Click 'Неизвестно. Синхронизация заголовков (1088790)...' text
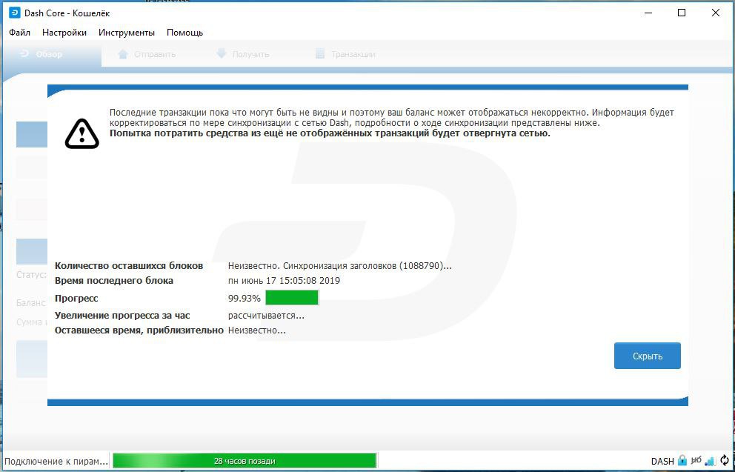Viewport: 735px width, 472px height. tap(340, 266)
